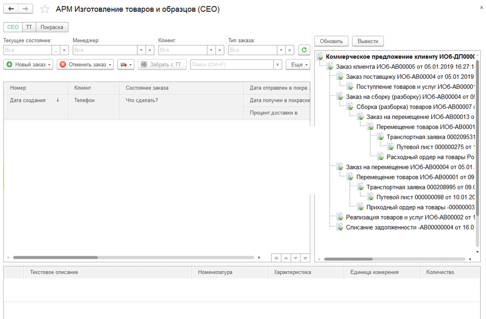Clear the Менеджер filter with X

click(x=150, y=50)
